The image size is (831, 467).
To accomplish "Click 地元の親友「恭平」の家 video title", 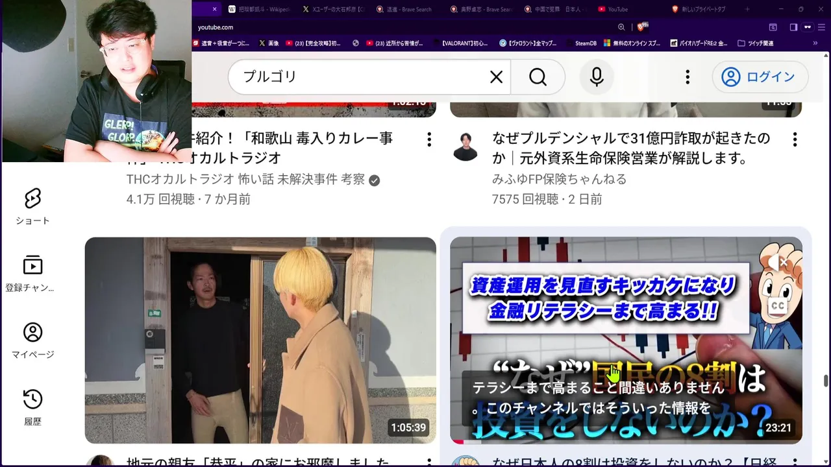I will pos(258,462).
